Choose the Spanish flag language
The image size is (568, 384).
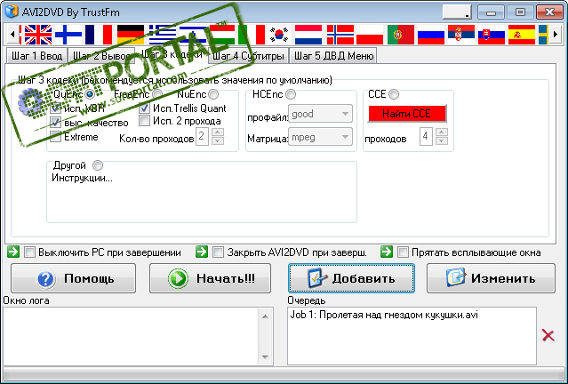pos(522,35)
